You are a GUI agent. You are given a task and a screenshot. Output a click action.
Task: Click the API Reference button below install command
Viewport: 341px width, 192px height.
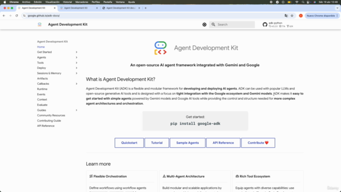(223, 143)
